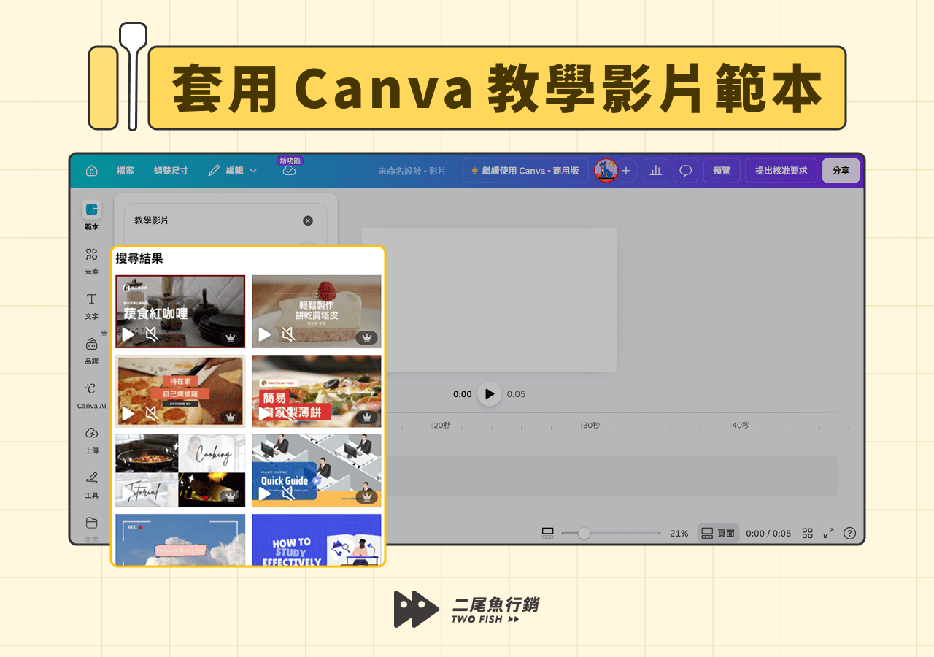Play the Quick Guide template preview

tap(264, 493)
